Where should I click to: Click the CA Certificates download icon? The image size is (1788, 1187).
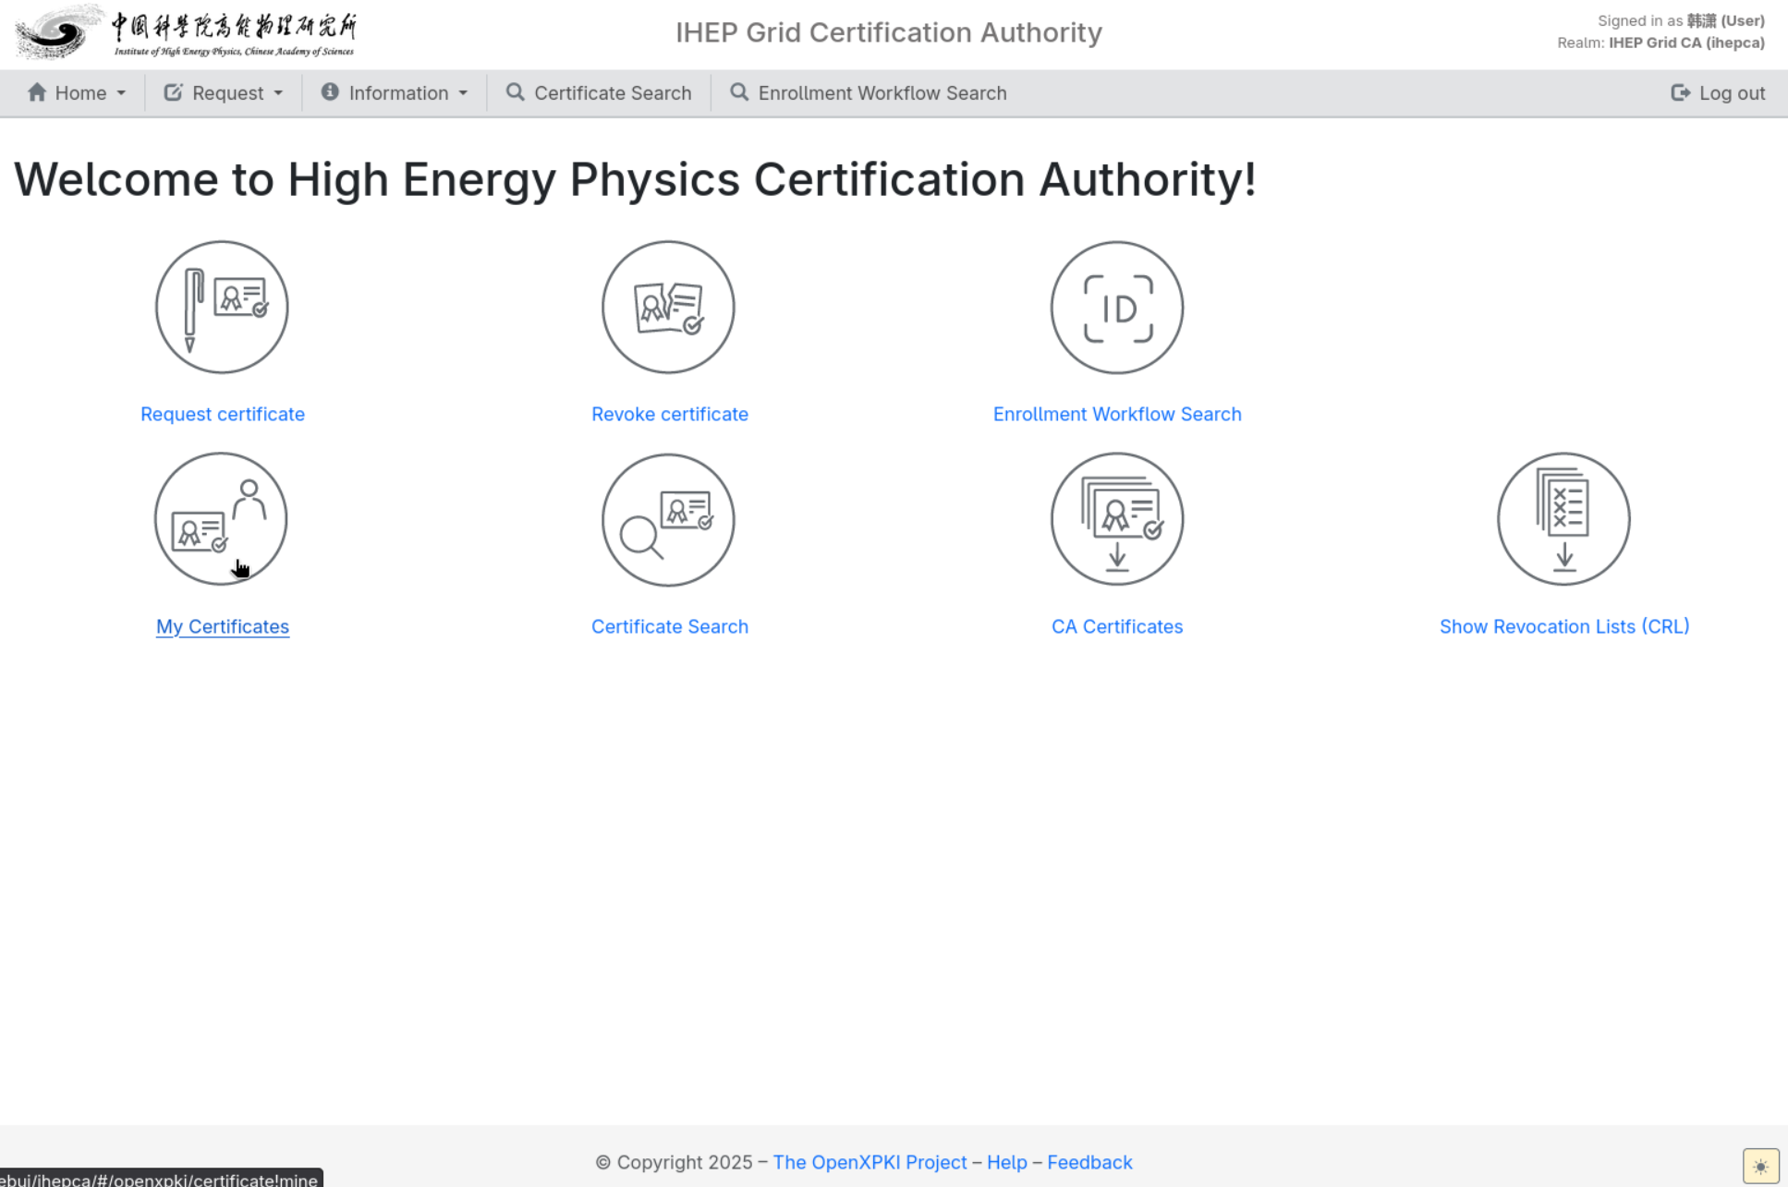pyautogui.click(x=1117, y=519)
